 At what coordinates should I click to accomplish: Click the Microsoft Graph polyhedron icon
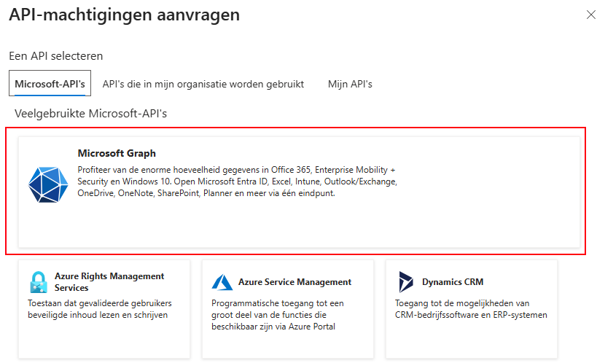[48, 184]
